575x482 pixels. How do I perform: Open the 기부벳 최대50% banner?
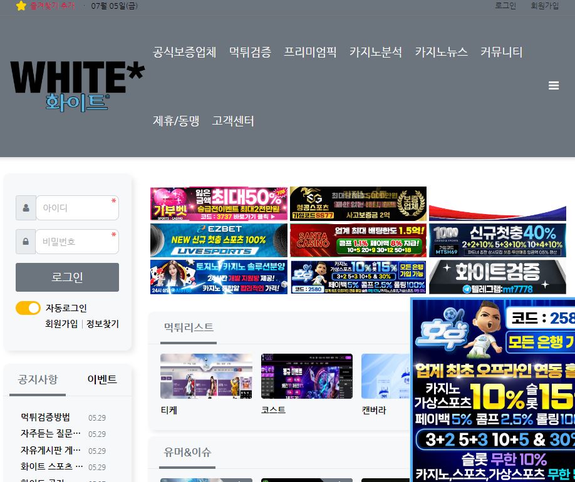(219, 204)
